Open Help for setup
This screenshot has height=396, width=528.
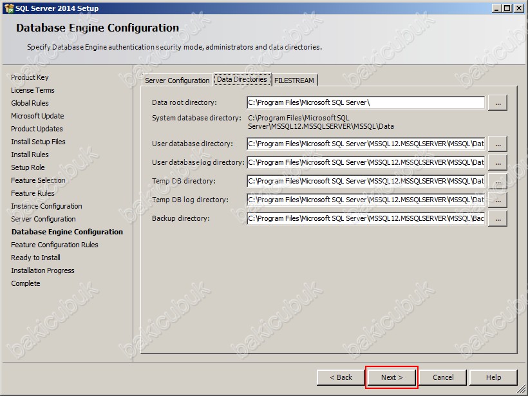coord(493,377)
